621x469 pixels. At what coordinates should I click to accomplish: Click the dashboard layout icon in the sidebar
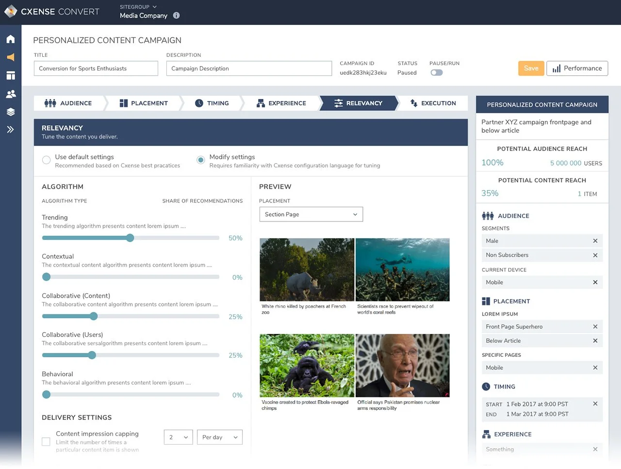11,75
